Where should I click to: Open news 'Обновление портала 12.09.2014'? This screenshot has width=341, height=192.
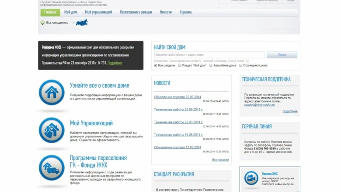(177, 147)
